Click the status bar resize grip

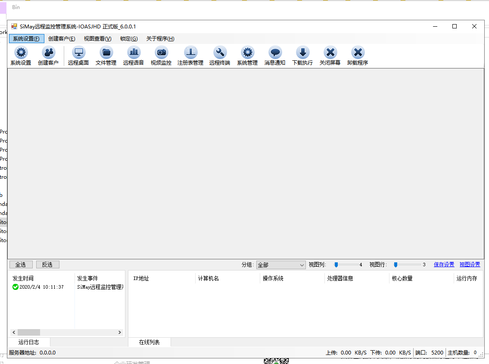(x=481, y=355)
